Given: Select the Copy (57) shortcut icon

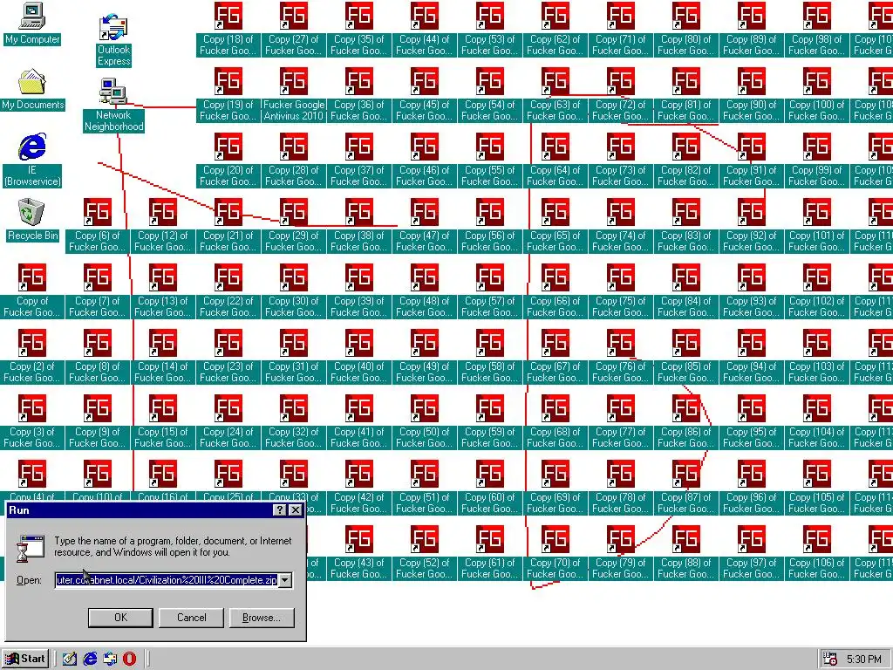Looking at the screenshot, I should [x=490, y=291].
